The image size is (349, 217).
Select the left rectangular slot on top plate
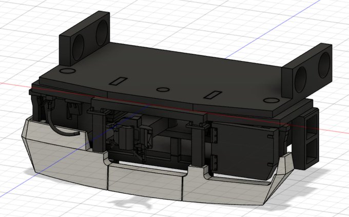point(118,81)
